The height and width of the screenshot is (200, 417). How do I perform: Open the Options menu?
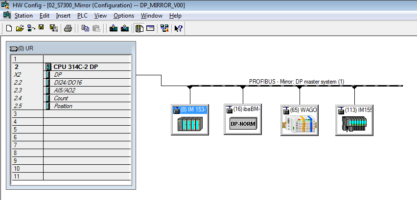pyautogui.click(x=123, y=16)
